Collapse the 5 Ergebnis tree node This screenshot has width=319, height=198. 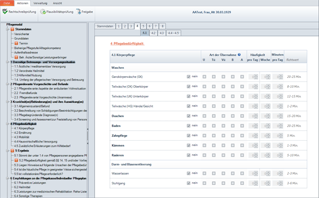coord(8,150)
